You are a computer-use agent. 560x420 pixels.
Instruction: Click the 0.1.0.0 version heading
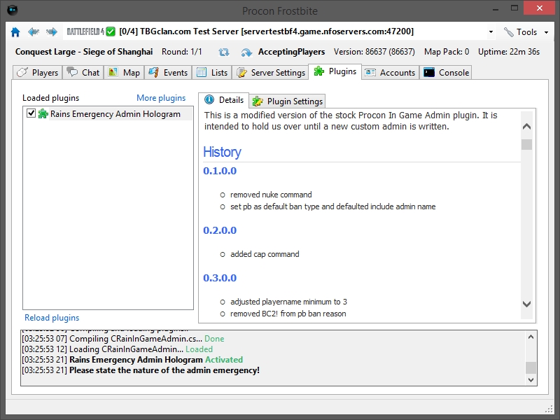point(220,171)
